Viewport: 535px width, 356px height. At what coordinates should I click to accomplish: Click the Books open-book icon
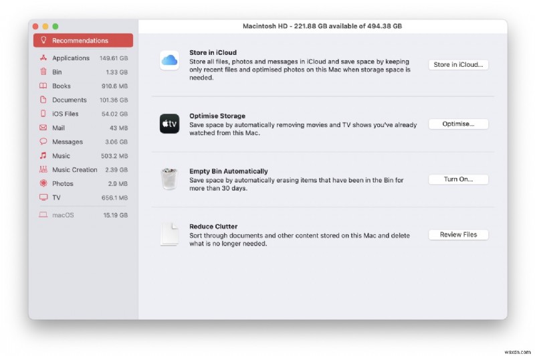43,86
